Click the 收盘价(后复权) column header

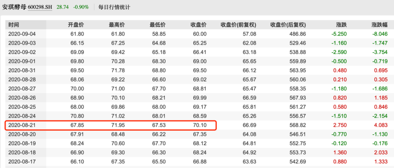pos(288,25)
